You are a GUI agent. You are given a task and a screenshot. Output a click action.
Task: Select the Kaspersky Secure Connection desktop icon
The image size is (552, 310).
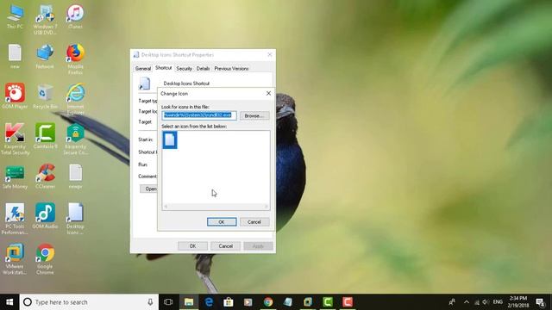pos(75,139)
